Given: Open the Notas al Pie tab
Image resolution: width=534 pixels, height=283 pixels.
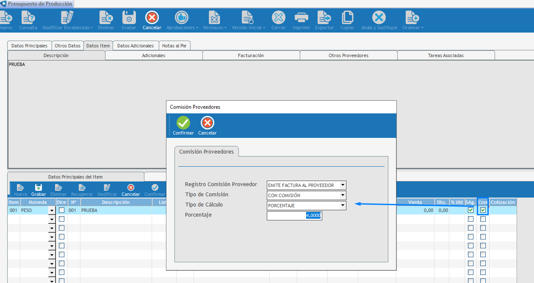Looking at the screenshot, I should 174,46.
